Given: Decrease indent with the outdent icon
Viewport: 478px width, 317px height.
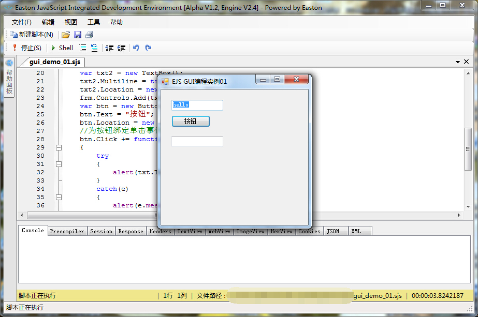Looking at the screenshot, I should pyautogui.click(x=109, y=48).
